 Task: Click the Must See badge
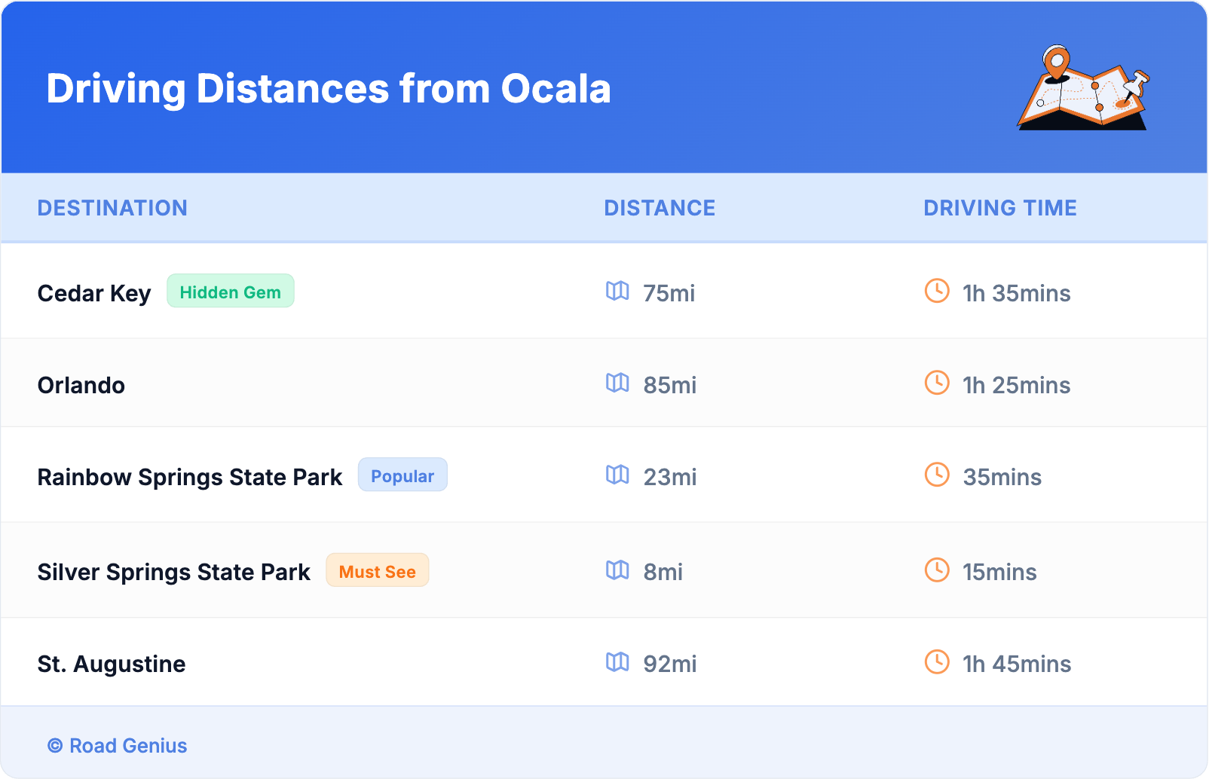point(377,570)
